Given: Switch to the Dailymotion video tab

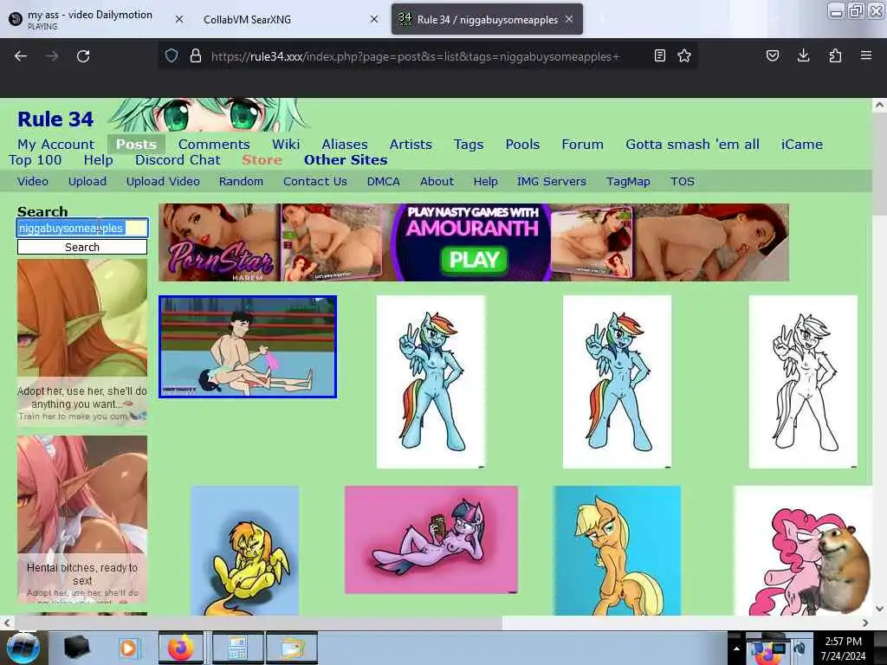Looking at the screenshot, I should pos(90,19).
